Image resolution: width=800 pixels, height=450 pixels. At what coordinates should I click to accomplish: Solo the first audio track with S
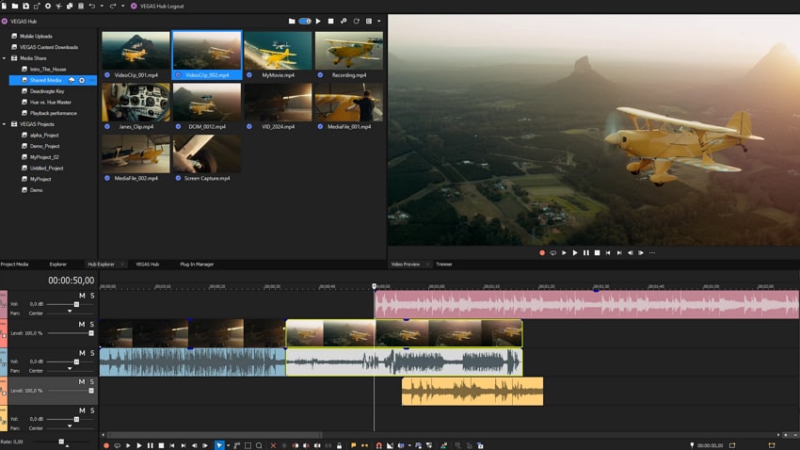click(x=92, y=296)
